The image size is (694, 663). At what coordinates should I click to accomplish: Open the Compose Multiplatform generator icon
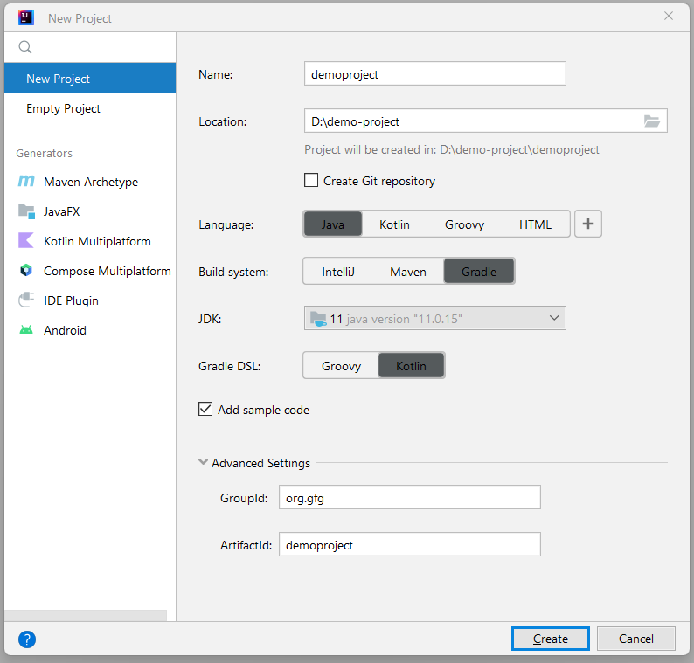click(26, 270)
